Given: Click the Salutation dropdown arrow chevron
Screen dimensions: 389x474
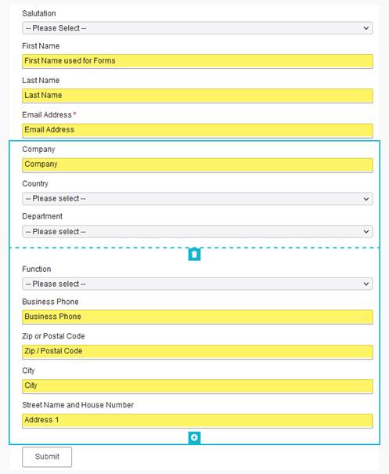Looking at the screenshot, I should (366, 28).
